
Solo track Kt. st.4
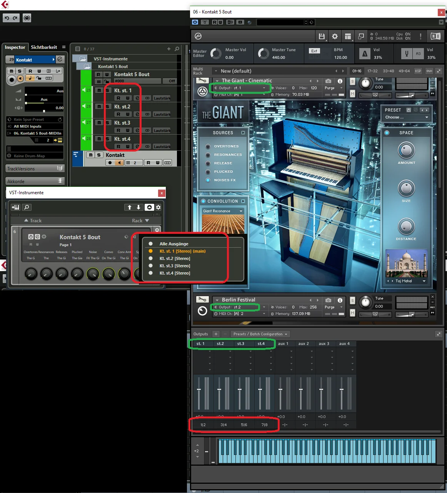coord(107,139)
